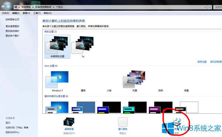
Task: Go forward with the Explorer forward arrow
Action: click(9, 7)
